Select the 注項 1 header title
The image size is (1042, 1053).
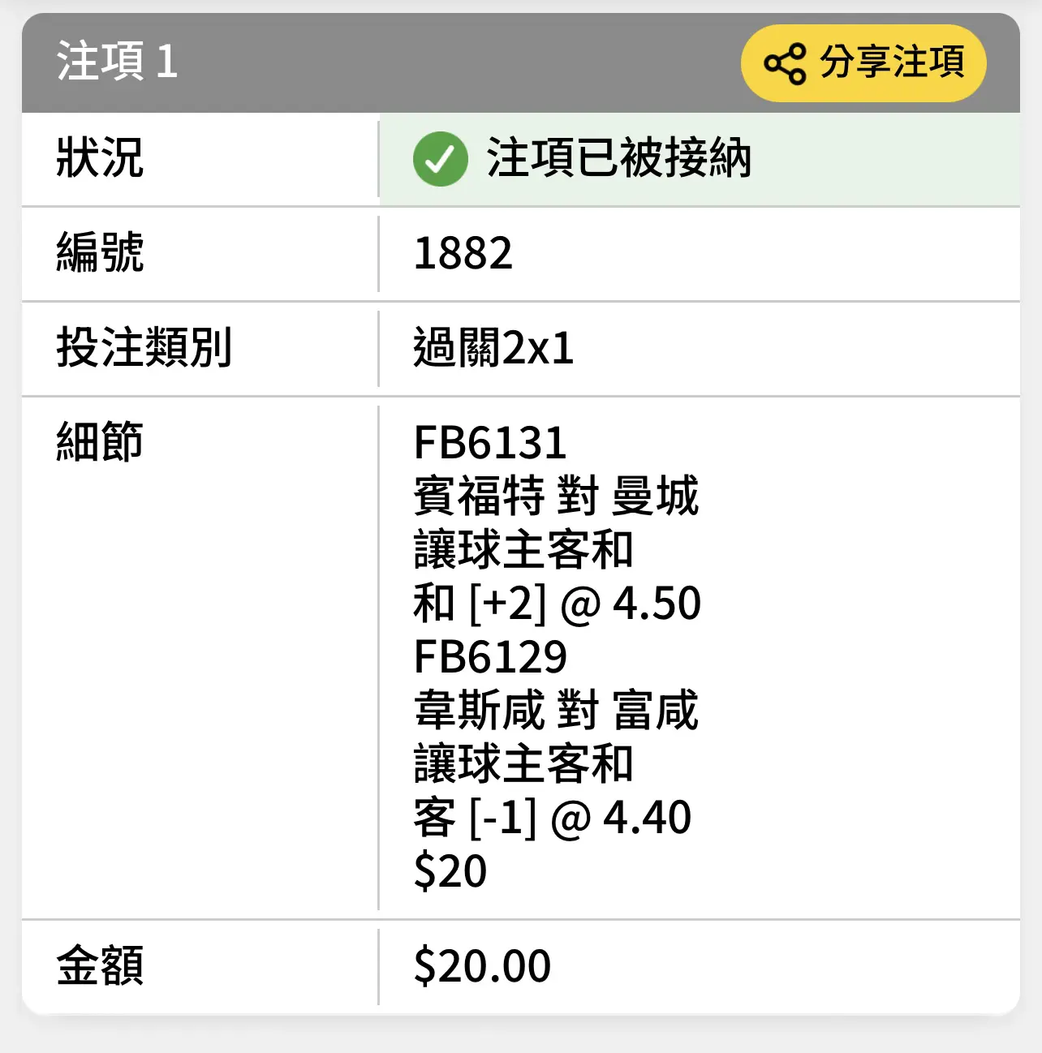pyautogui.click(x=117, y=62)
